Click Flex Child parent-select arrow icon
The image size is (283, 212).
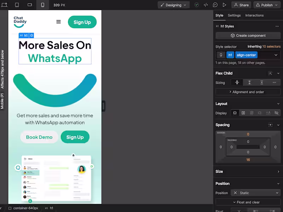coord(270,73)
